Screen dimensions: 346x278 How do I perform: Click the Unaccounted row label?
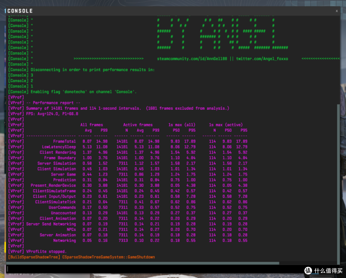point(63,213)
